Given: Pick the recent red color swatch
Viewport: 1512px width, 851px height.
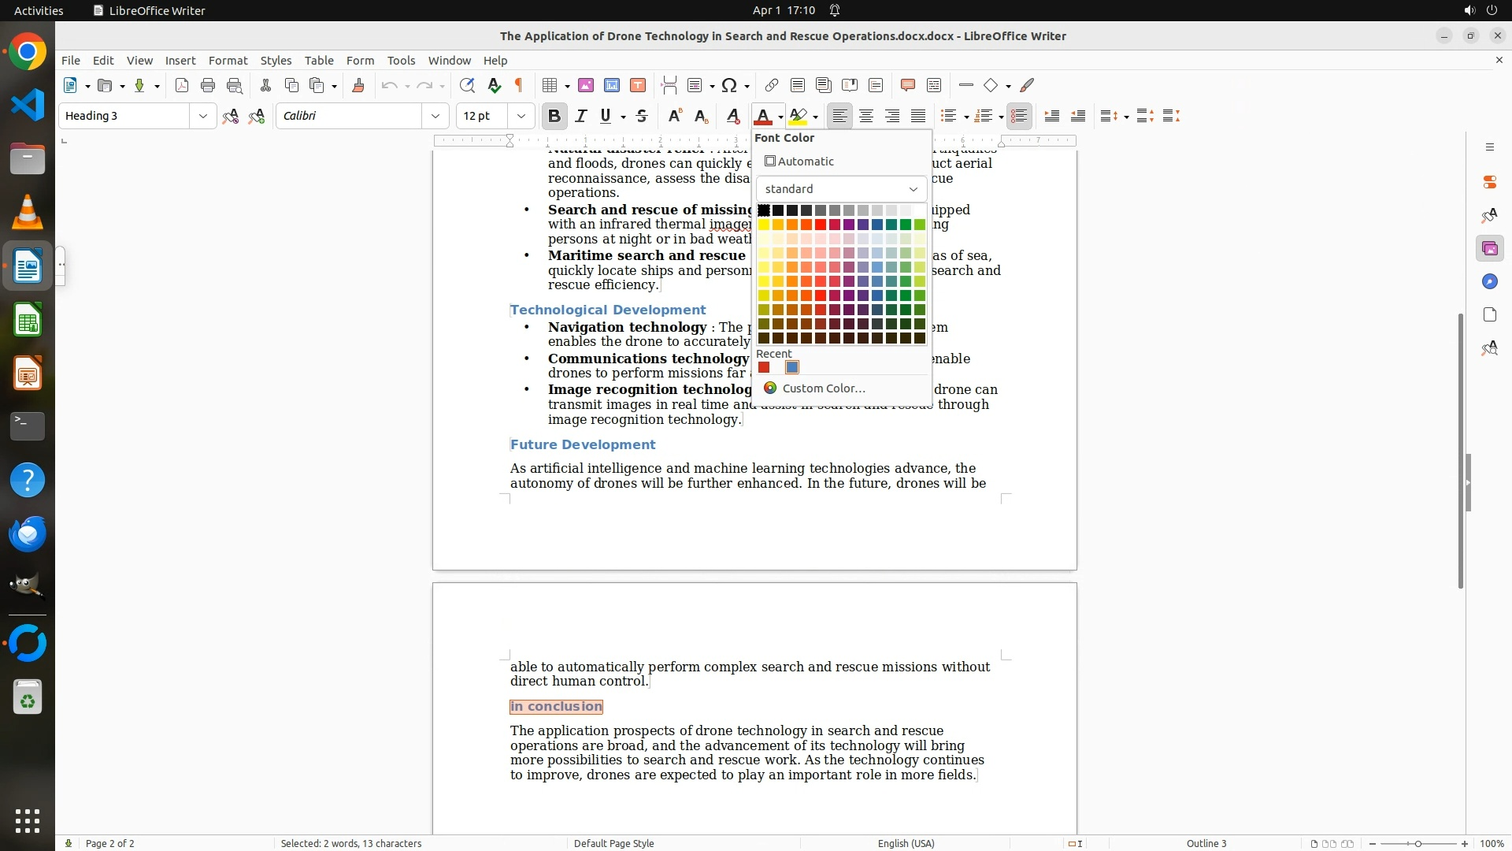Looking at the screenshot, I should coord(764,368).
